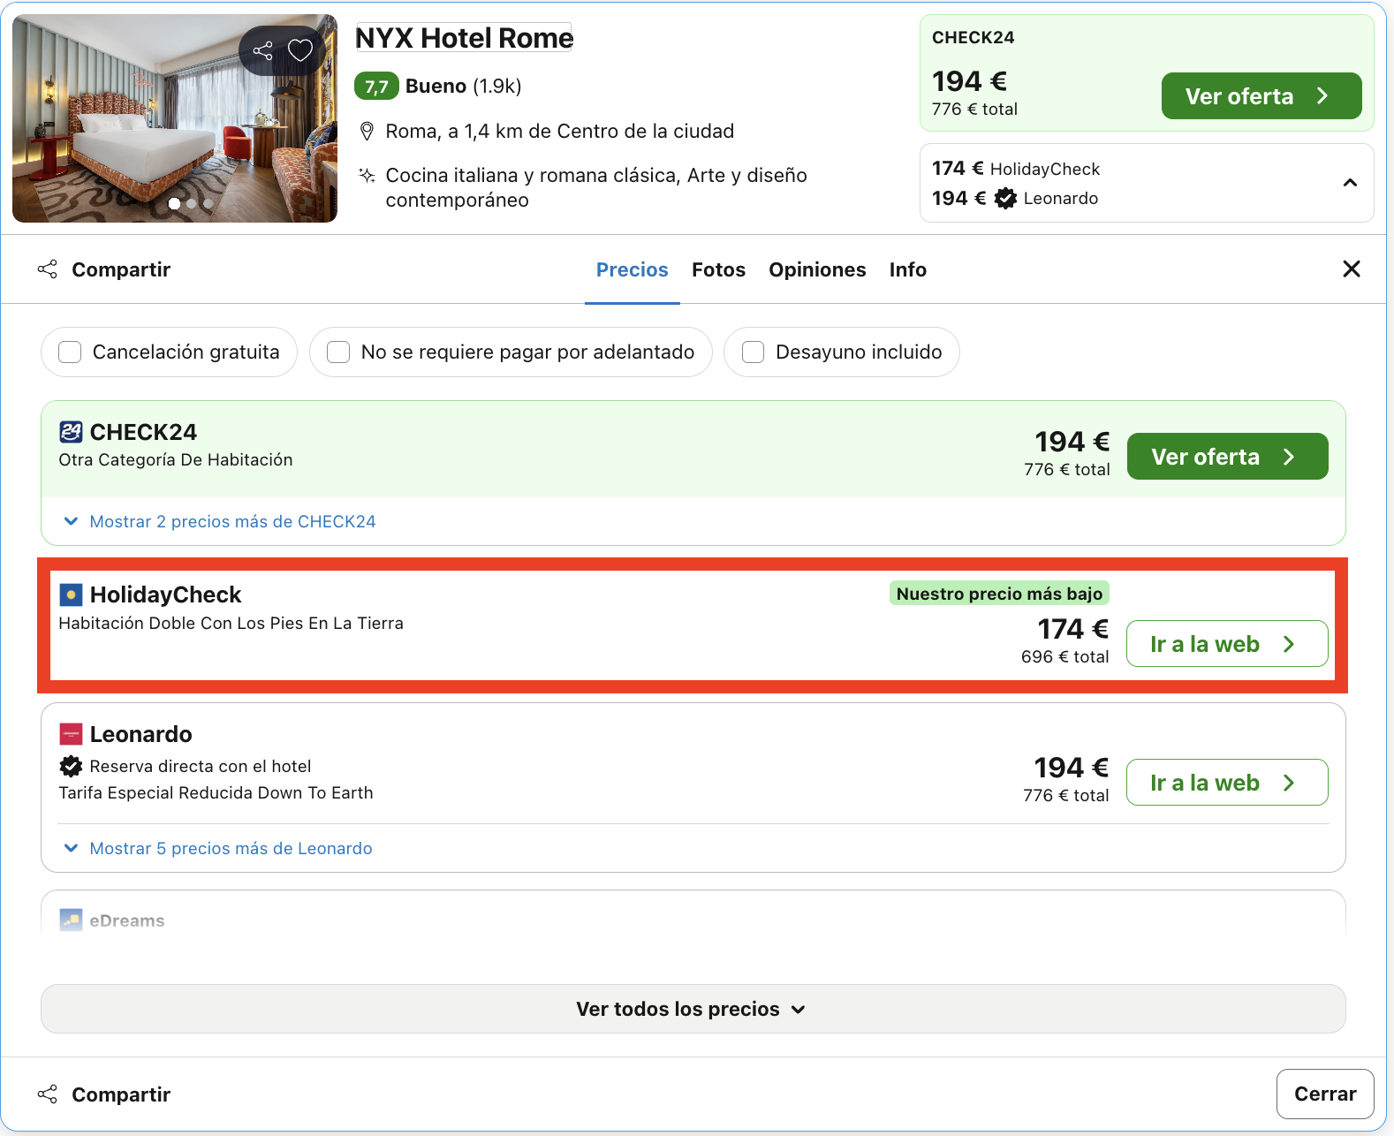Select the Info tab

click(x=907, y=269)
